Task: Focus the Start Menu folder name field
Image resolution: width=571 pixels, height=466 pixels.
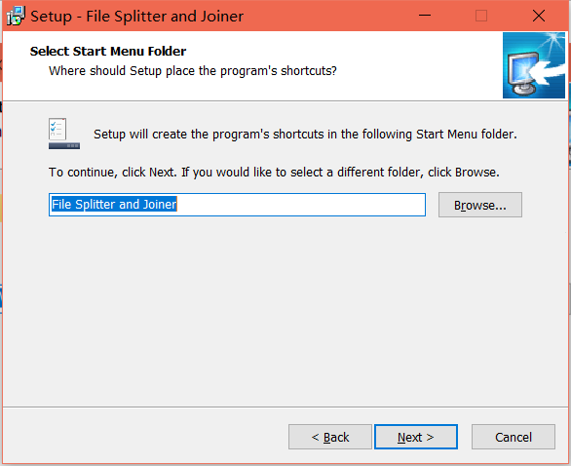Action: coord(237,205)
